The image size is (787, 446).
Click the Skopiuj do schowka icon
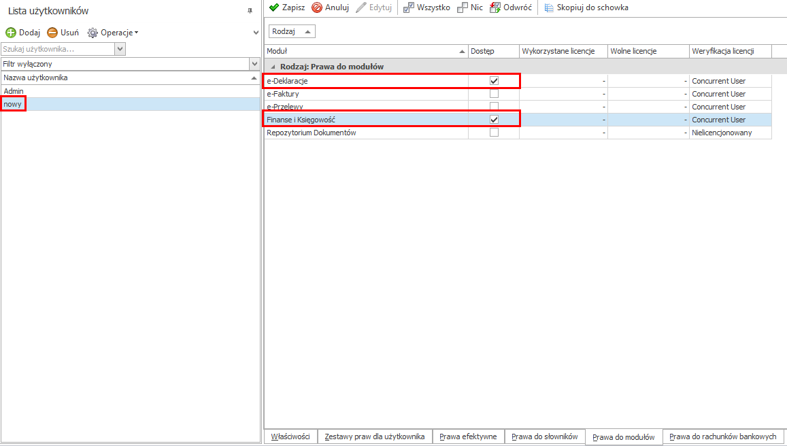tap(549, 7)
